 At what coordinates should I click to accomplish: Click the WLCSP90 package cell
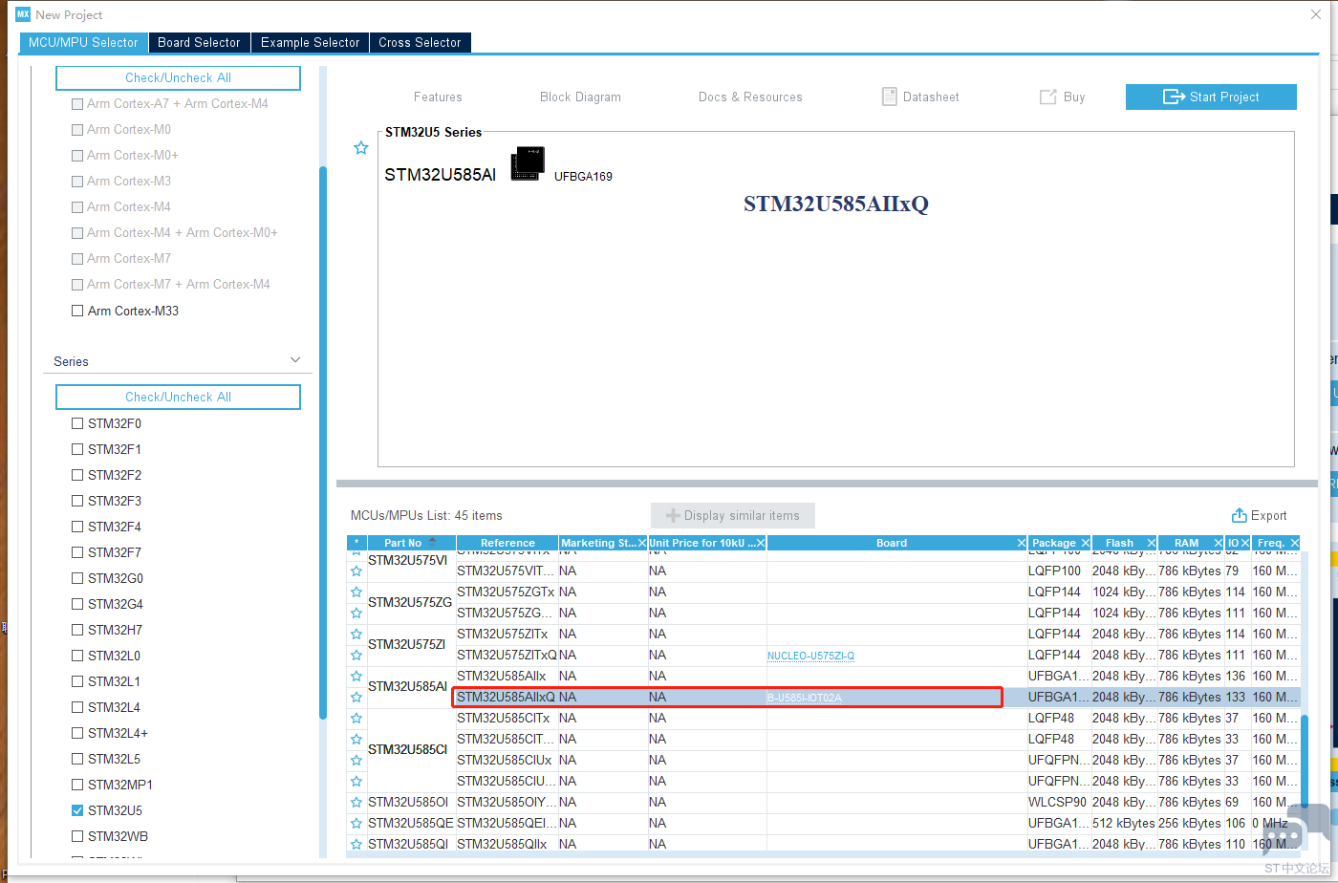pyautogui.click(x=1059, y=802)
